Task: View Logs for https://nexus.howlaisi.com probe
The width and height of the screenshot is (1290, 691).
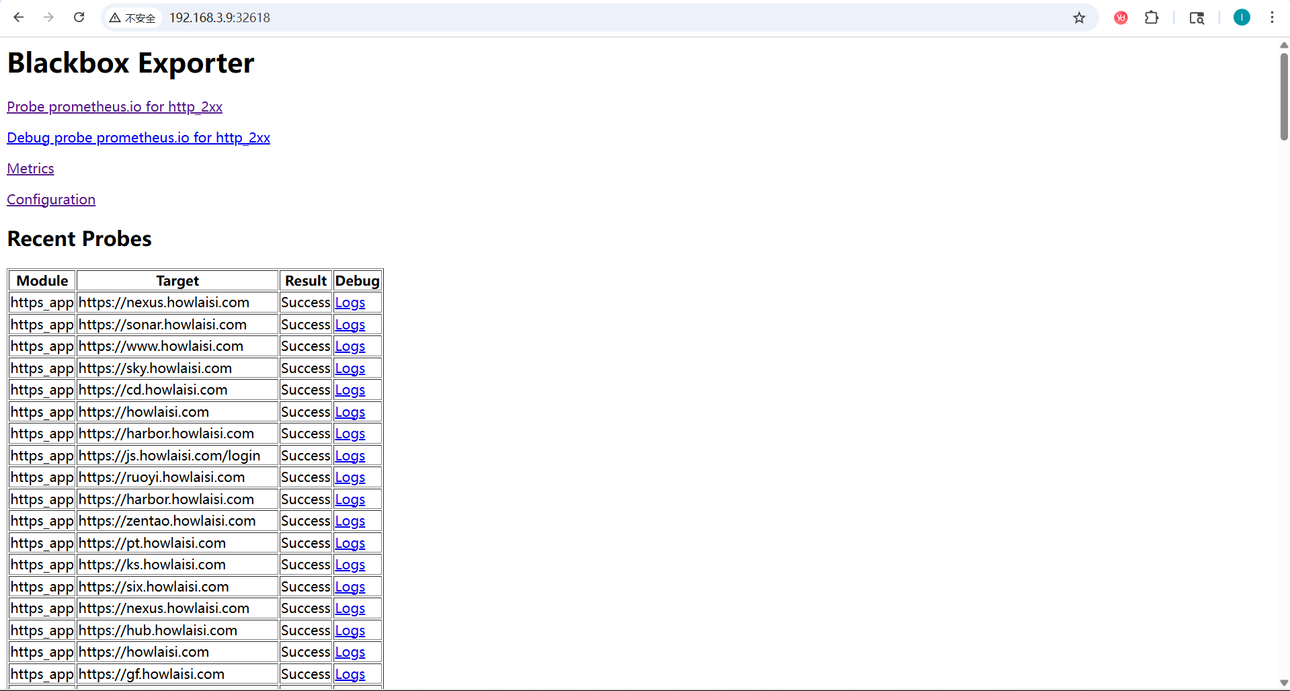Action: tap(350, 302)
